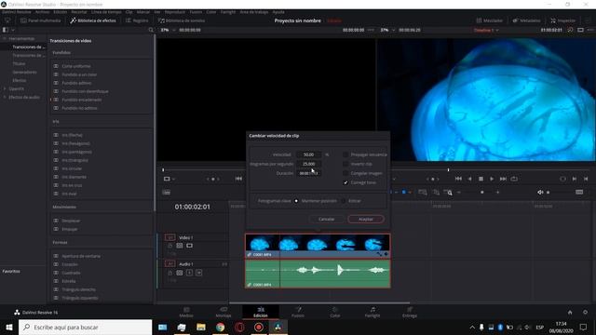Screen dimensions: 596x335
Task: Switch to the Medios page
Action: [x=186, y=313]
